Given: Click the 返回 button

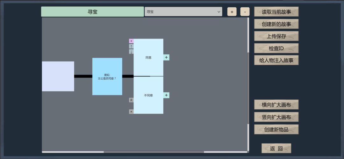Looking at the screenshot, I should pos(276,148).
